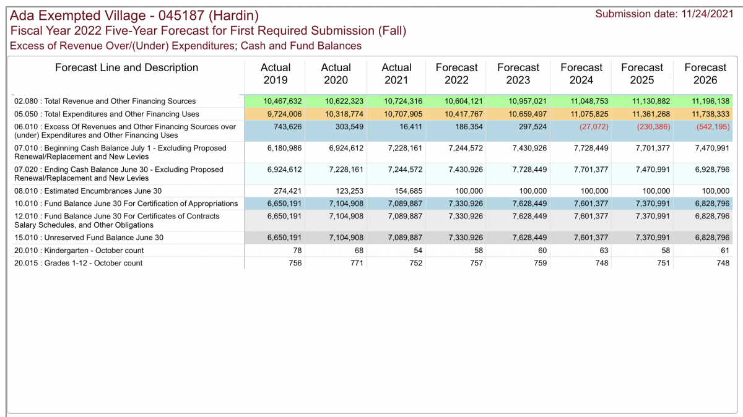Click grades 1-12 count 759
This screenshot has width=743, height=417.
click(x=539, y=263)
